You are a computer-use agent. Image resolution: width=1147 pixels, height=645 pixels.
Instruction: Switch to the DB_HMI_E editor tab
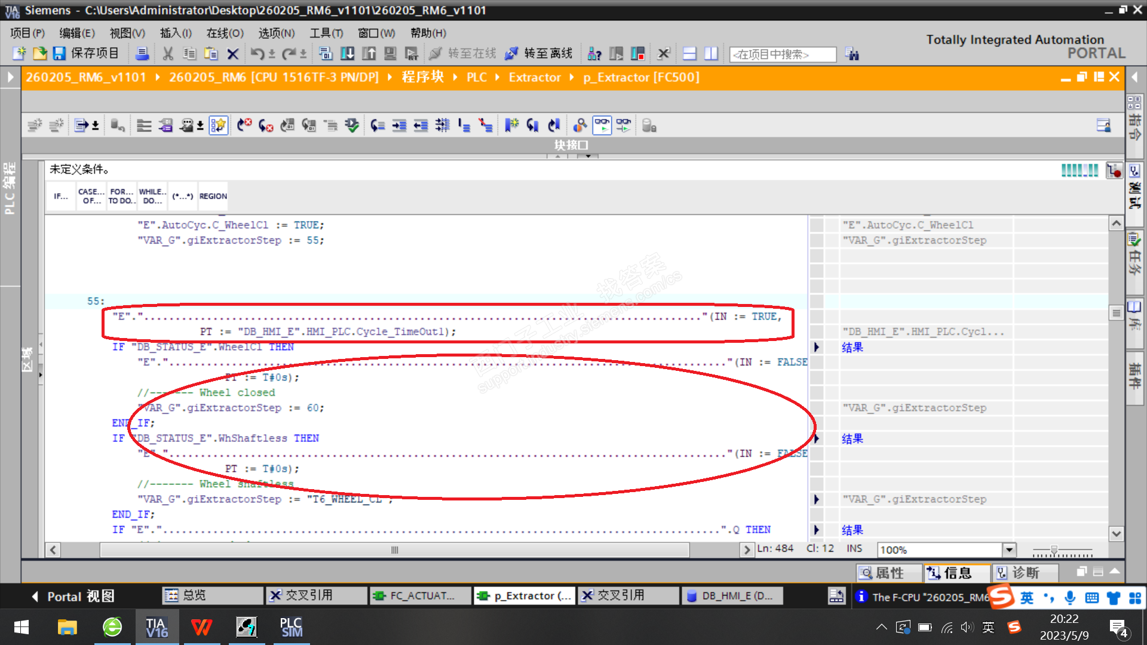731,595
